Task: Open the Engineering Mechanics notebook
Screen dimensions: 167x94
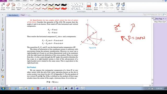Action: pos(3,62)
